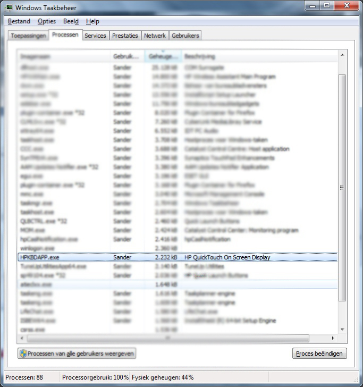Open the Prestaties tab
The image size is (363, 387).
click(125, 36)
